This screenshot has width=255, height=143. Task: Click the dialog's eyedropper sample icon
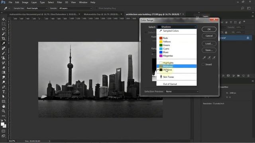click(204, 58)
